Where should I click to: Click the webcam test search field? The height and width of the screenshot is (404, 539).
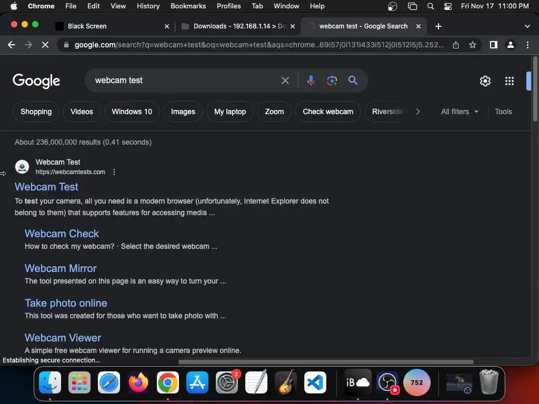tap(186, 80)
